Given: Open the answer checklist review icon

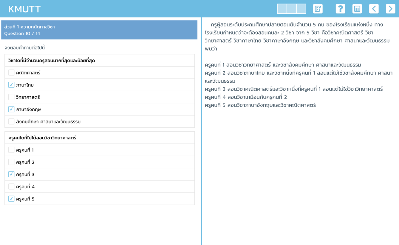Looking at the screenshot, I should point(318,9).
